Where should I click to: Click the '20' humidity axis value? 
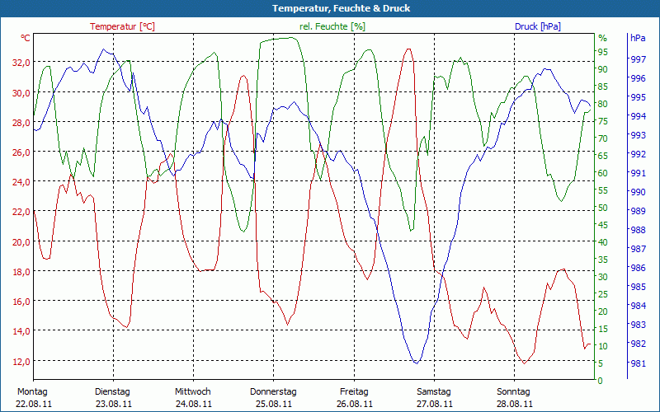pos(603,311)
